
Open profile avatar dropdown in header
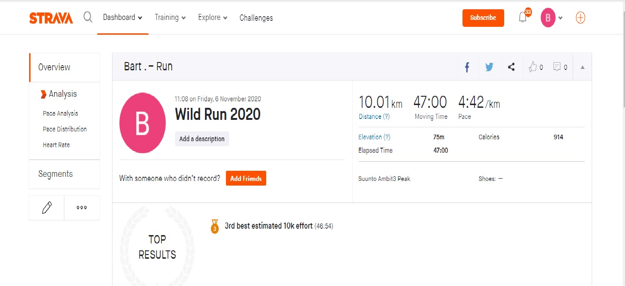[x=552, y=18]
